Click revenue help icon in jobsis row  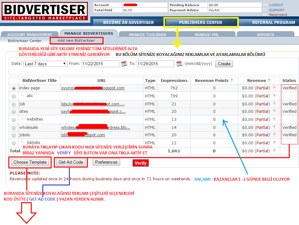click(274, 134)
